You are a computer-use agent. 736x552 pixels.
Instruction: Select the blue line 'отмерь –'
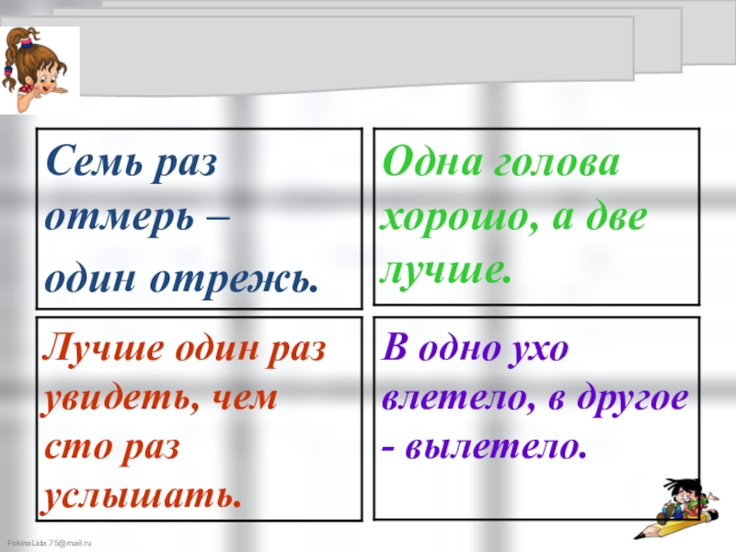137,217
